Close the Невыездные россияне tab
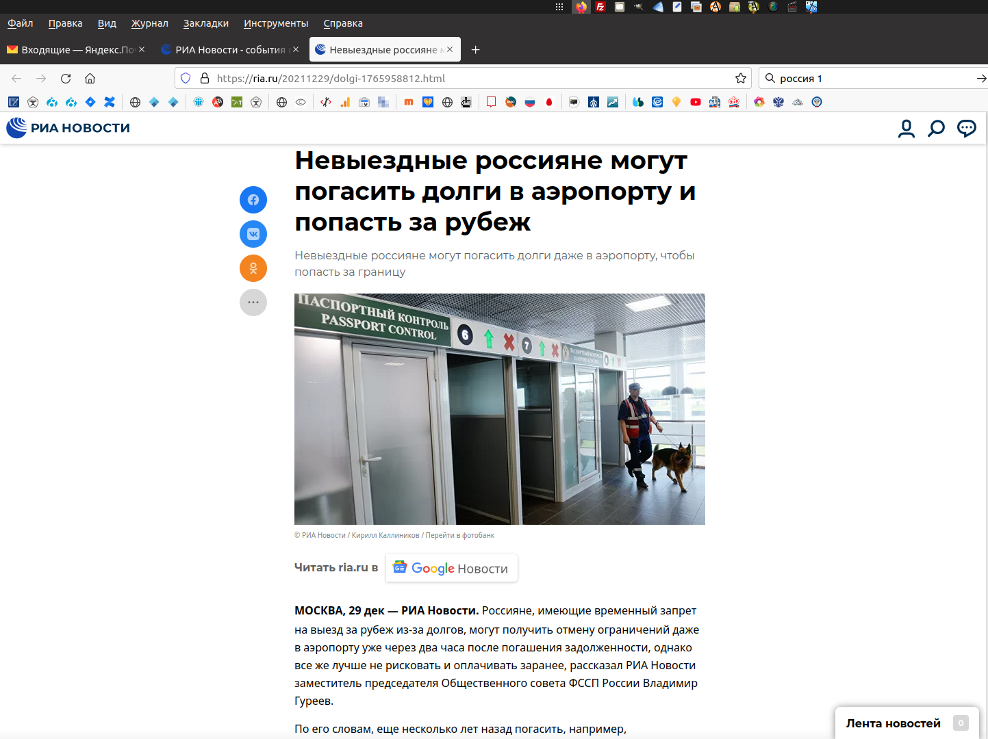The width and height of the screenshot is (988, 739). pos(450,49)
